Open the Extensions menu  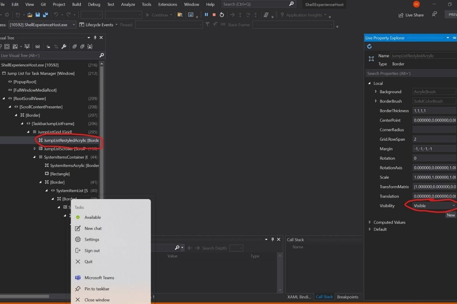point(168,4)
